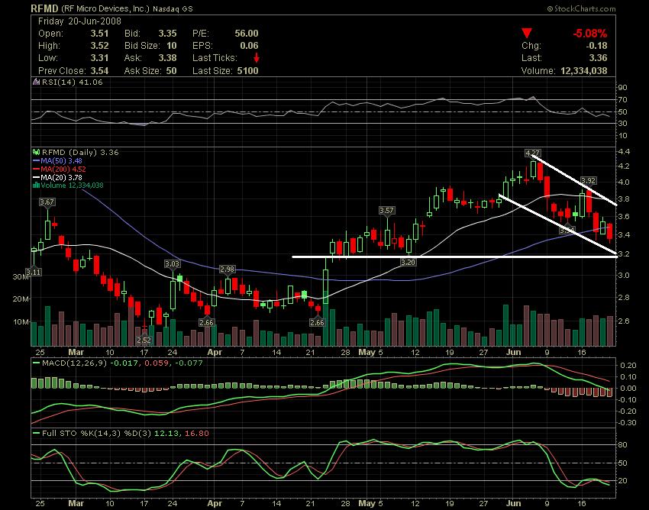Click the 3.57 price label in May
The image size is (649, 510).
click(386, 210)
